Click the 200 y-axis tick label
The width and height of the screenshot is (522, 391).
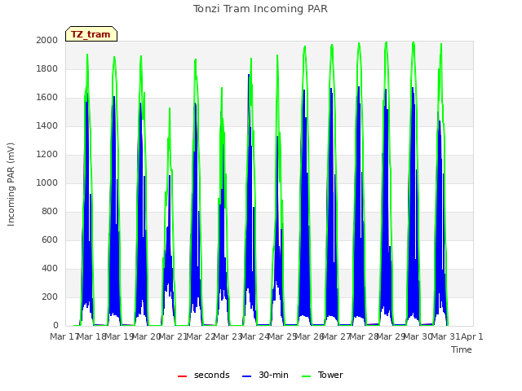(50, 297)
